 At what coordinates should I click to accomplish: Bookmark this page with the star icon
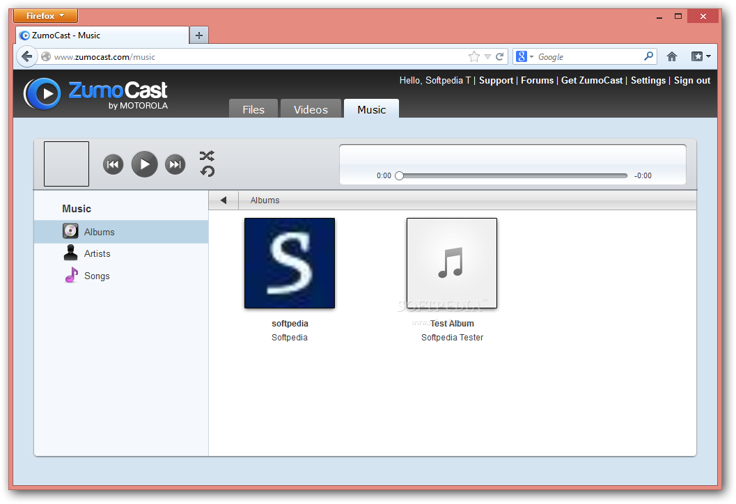click(474, 57)
